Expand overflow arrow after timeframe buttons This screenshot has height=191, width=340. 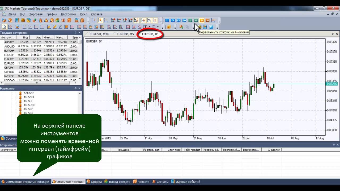click(219, 21)
